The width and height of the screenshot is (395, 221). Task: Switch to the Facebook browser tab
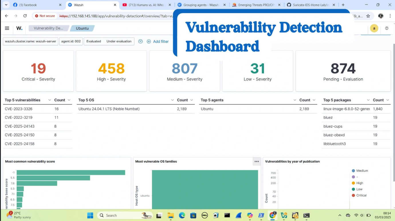click(37, 5)
